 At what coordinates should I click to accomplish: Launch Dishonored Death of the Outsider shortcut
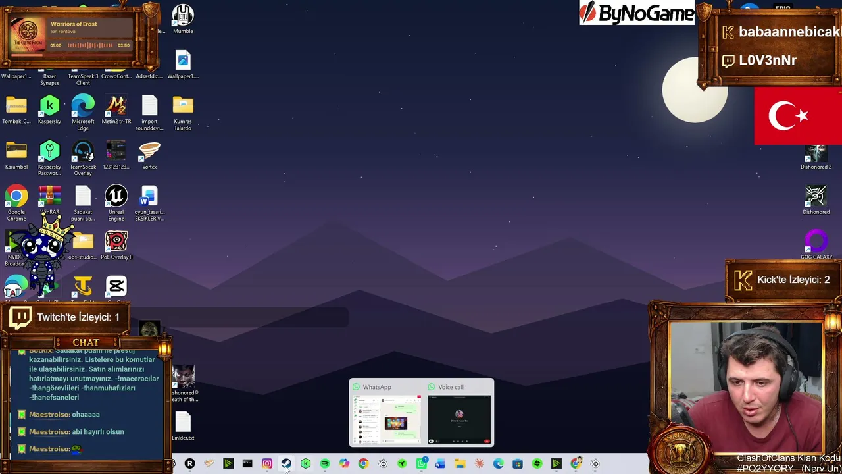click(x=184, y=384)
